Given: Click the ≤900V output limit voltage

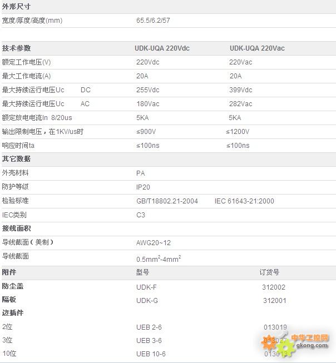Looking at the screenshot, I should click(146, 132).
